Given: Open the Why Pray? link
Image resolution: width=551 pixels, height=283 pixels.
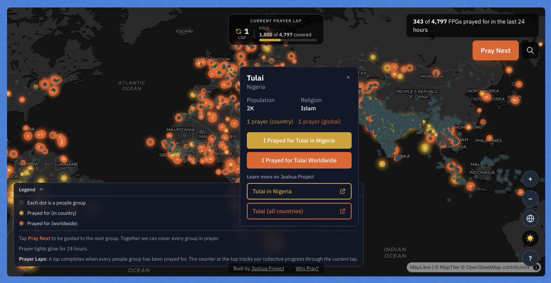Looking at the screenshot, I should click(307, 269).
